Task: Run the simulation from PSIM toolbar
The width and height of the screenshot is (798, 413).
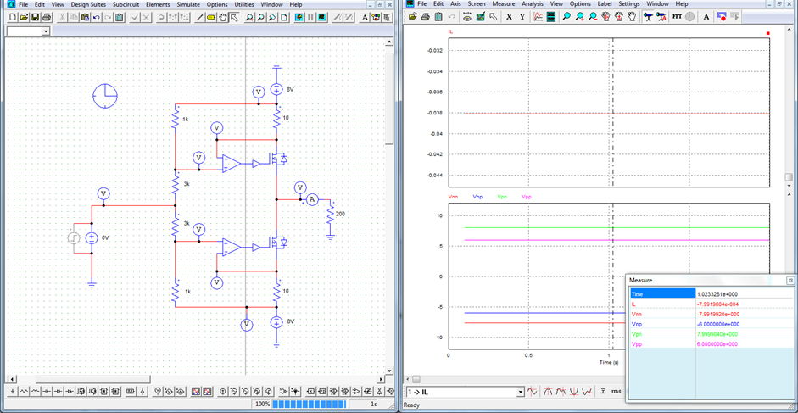Action: click(299, 17)
